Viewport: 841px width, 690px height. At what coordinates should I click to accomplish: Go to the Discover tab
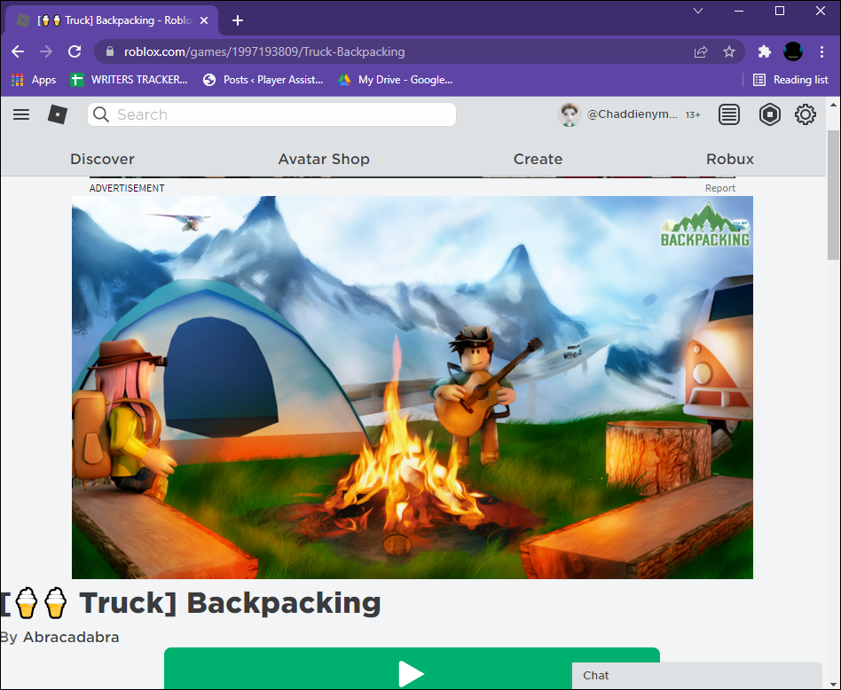(x=102, y=160)
